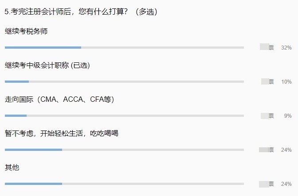Click the progress bar for 暂不考虑 option
298x196 pixels.
(x=124, y=150)
